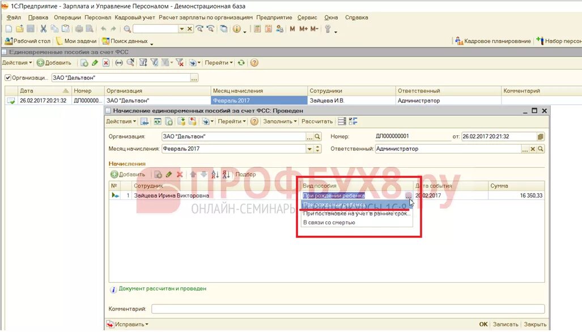This screenshot has height=332, width=582.
Task: Expand Месяц начисления dropdown arrow
Action: [x=309, y=149]
